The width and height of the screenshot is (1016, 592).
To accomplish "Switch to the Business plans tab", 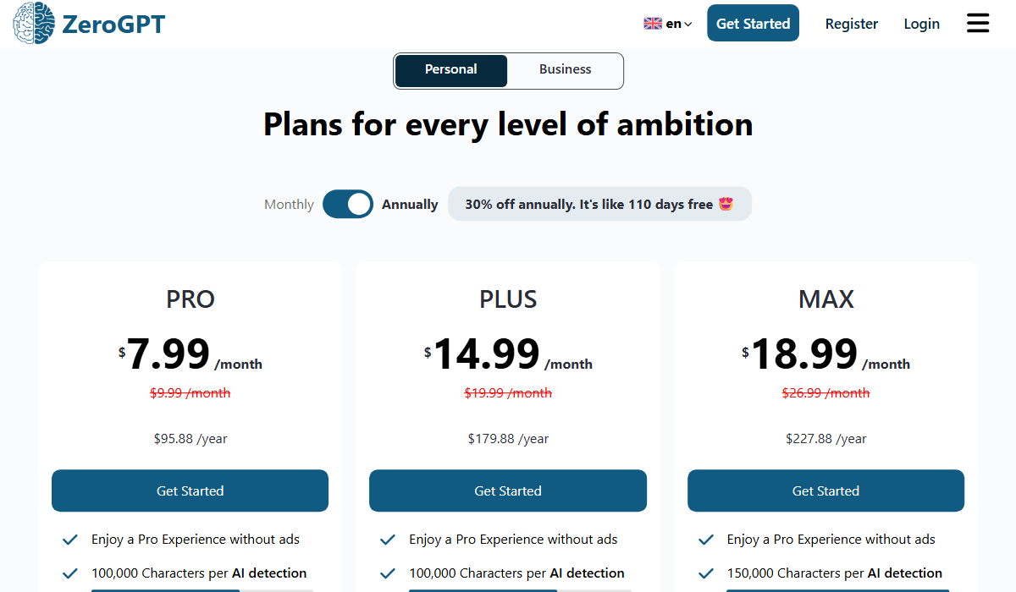I will (566, 70).
